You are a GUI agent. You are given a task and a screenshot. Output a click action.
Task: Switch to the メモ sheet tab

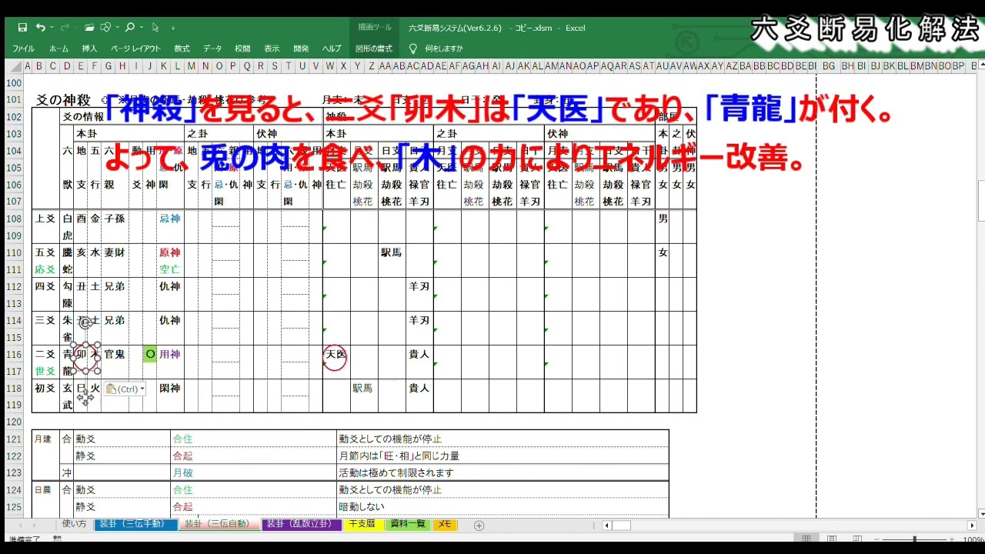coord(445,525)
